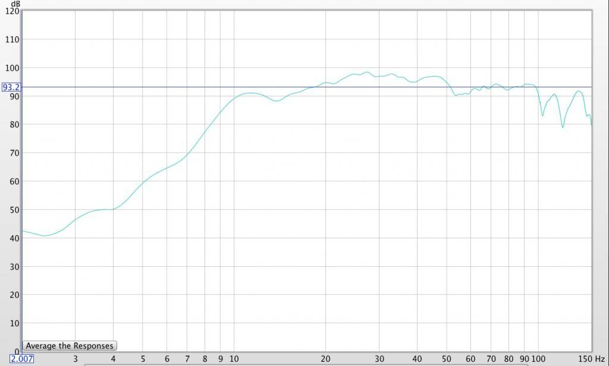Click the 8 Hz frequency axis label
Image resolution: width=609 pixels, height=366 pixels.
coord(205,359)
